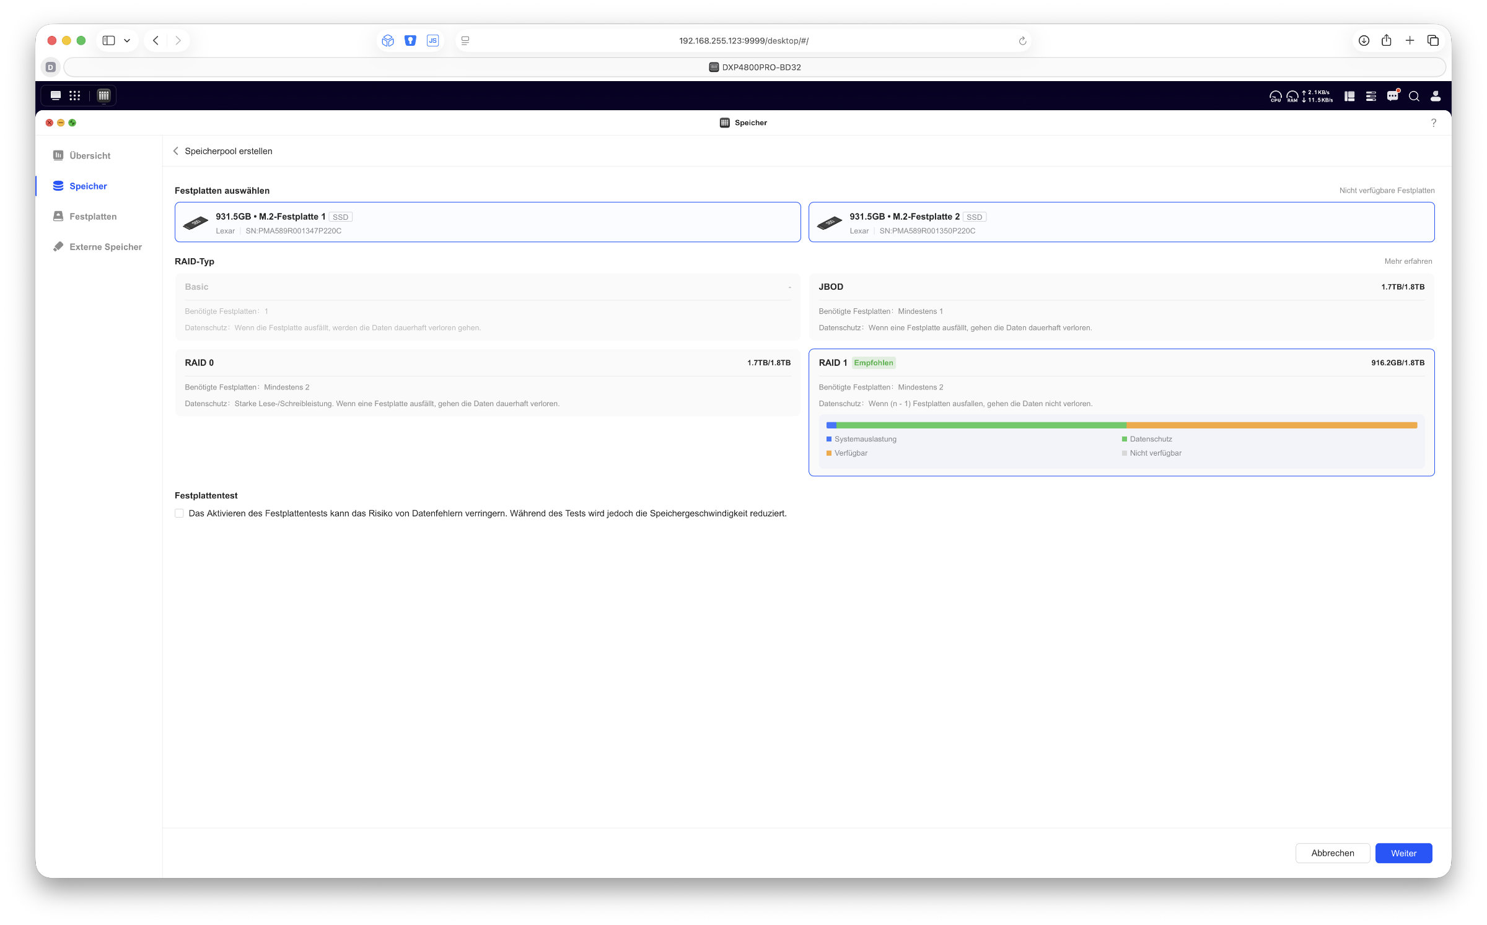This screenshot has height=925, width=1487.
Task: Open the user account icon
Action: click(1435, 96)
